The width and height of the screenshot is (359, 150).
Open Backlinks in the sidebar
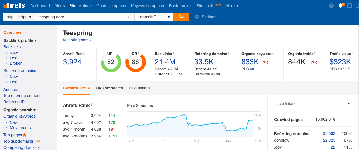pyautogui.click(x=12, y=47)
